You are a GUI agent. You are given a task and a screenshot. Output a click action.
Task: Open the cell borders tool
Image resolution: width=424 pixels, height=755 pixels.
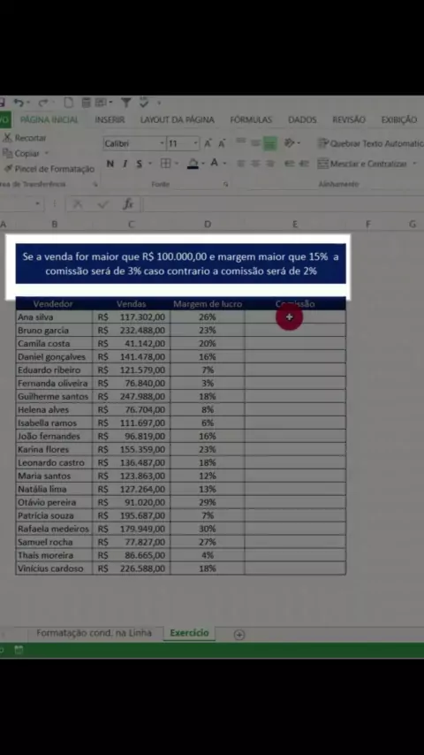(x=165, y=164)
